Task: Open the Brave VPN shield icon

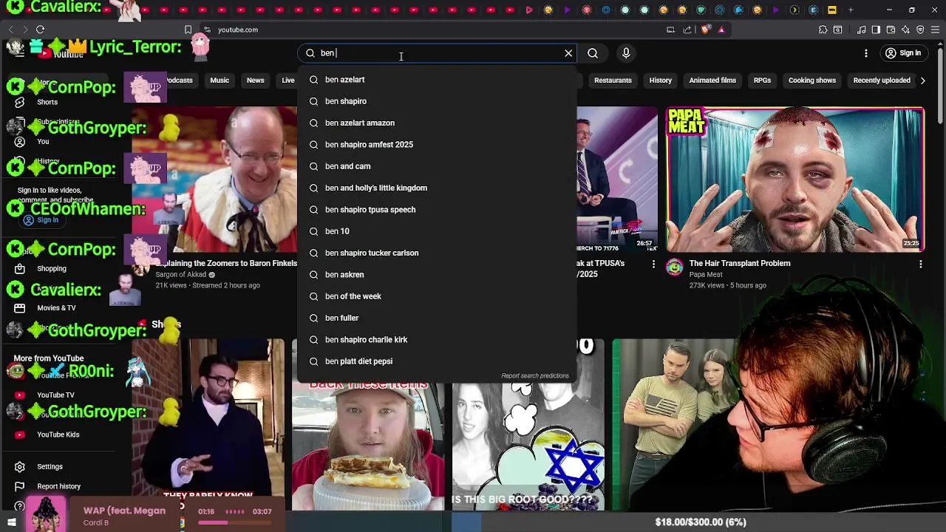Action: click(920, 30)
